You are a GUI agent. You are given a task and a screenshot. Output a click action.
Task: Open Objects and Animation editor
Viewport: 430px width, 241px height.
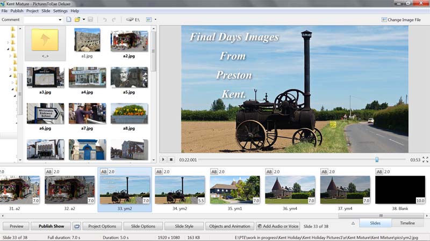(230, 226)
